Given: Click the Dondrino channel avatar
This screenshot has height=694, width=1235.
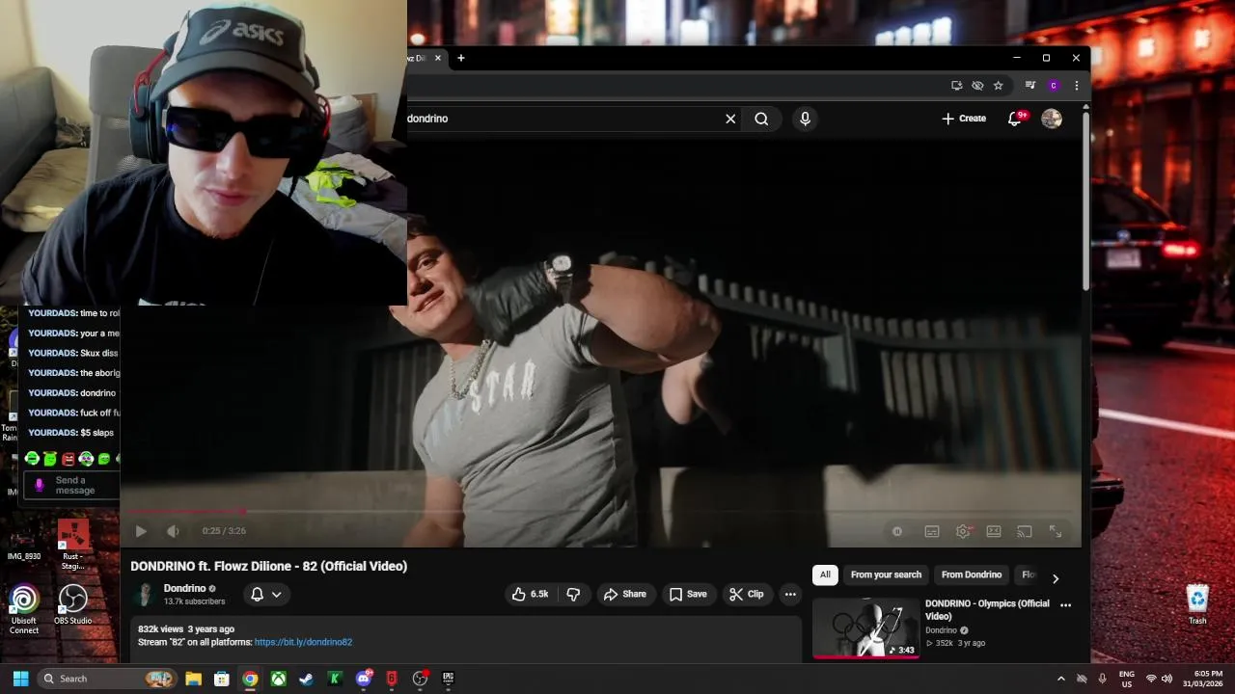Looking at the screenshot, I should tap(145, 595).
